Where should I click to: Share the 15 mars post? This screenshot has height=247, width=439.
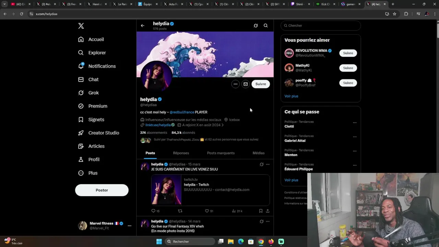[x=268, y=211]
